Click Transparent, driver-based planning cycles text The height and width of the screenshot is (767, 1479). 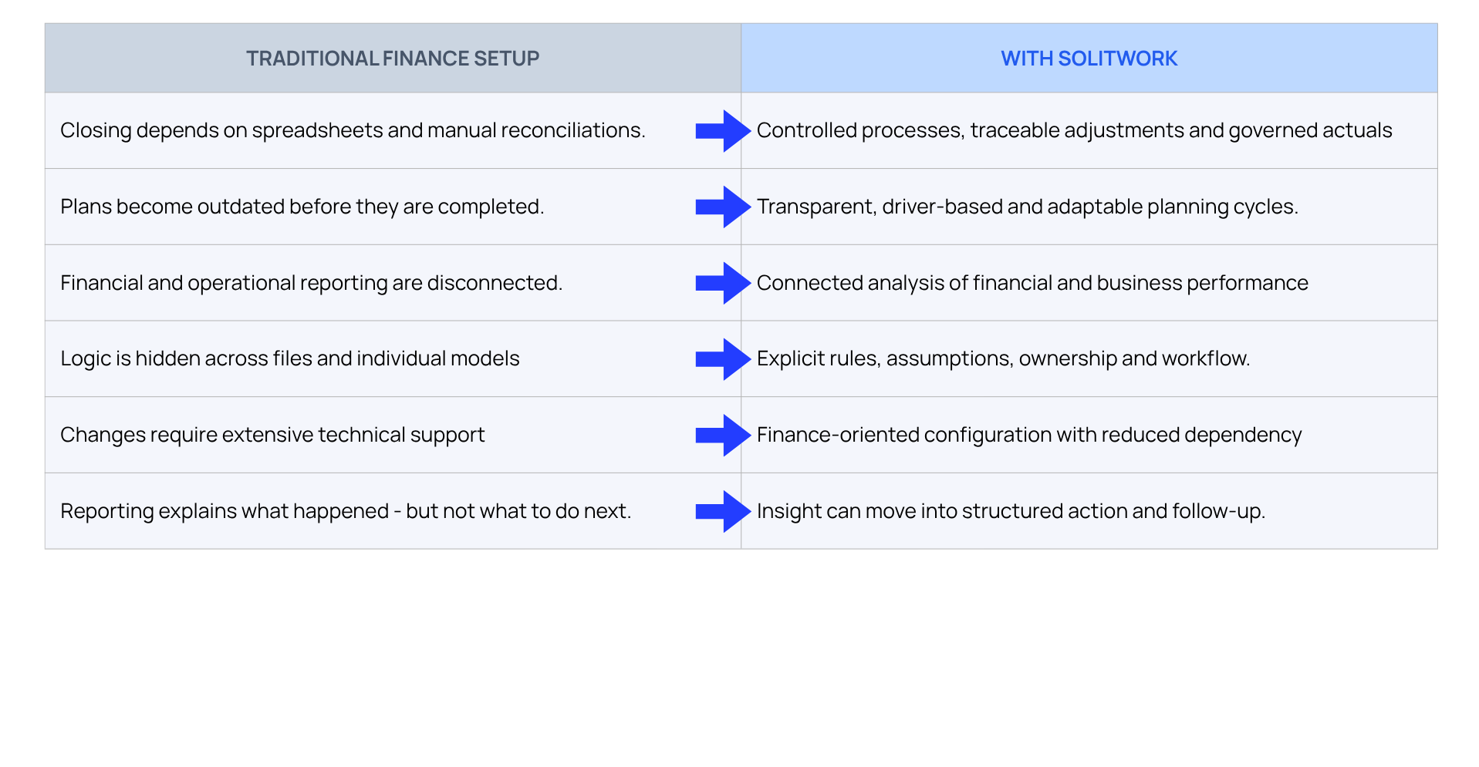tap(1027, 207)
